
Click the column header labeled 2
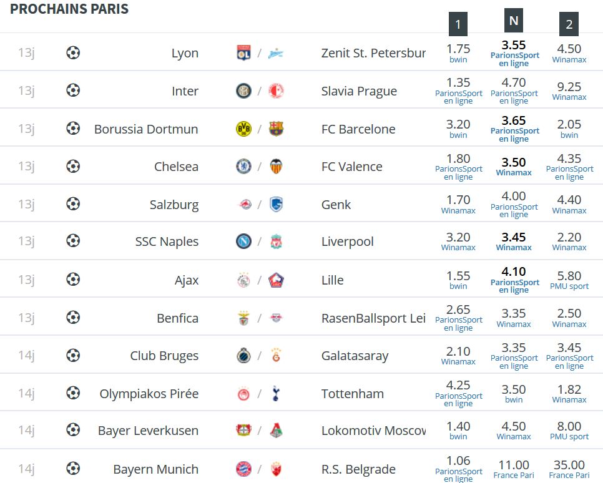(569, 24)
